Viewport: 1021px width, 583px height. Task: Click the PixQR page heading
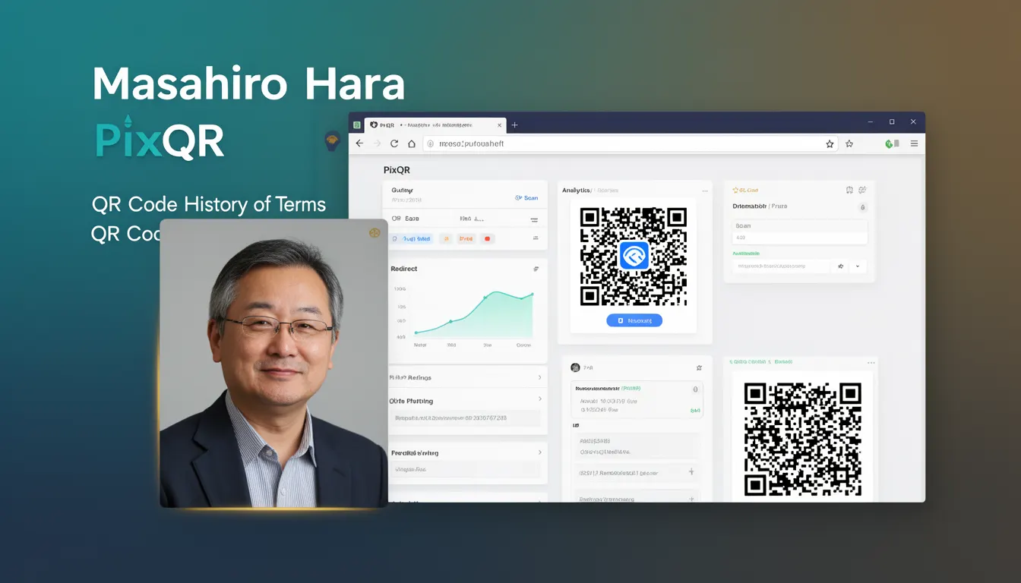click(397, 170)
